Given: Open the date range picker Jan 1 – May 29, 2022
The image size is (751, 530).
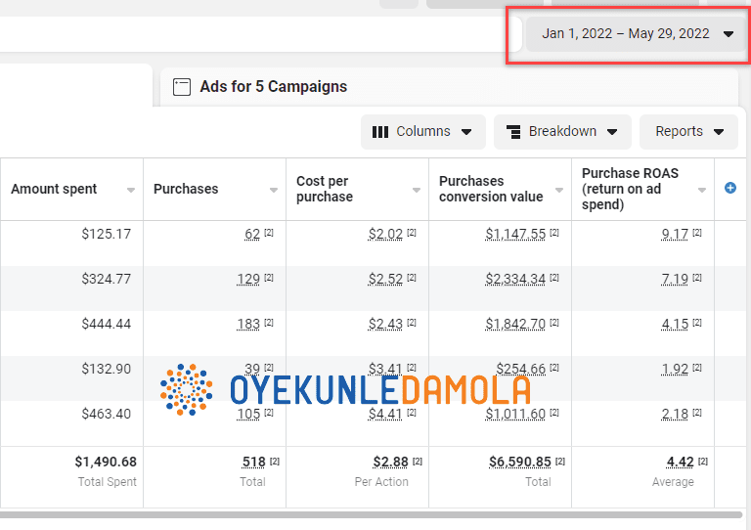Looking at the screenshot, I should (636, 34).
